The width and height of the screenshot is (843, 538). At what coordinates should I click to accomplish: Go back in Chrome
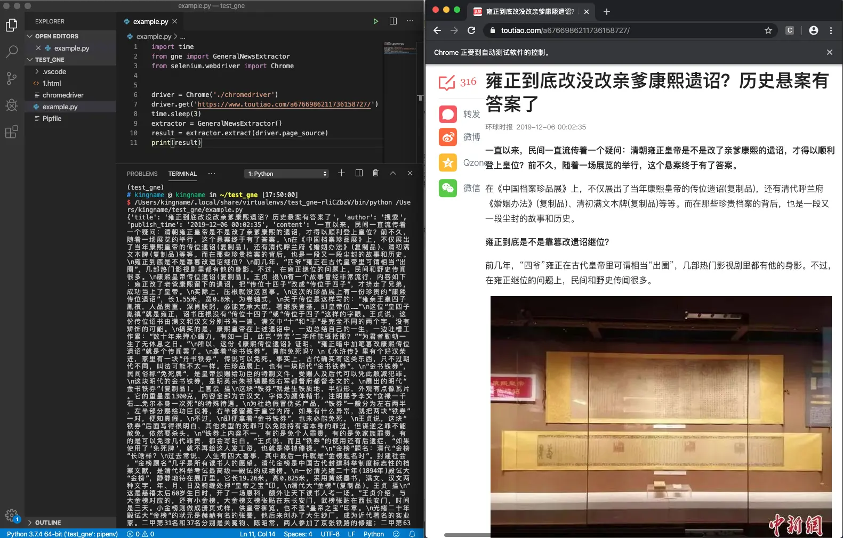click(x=437, y=30)
